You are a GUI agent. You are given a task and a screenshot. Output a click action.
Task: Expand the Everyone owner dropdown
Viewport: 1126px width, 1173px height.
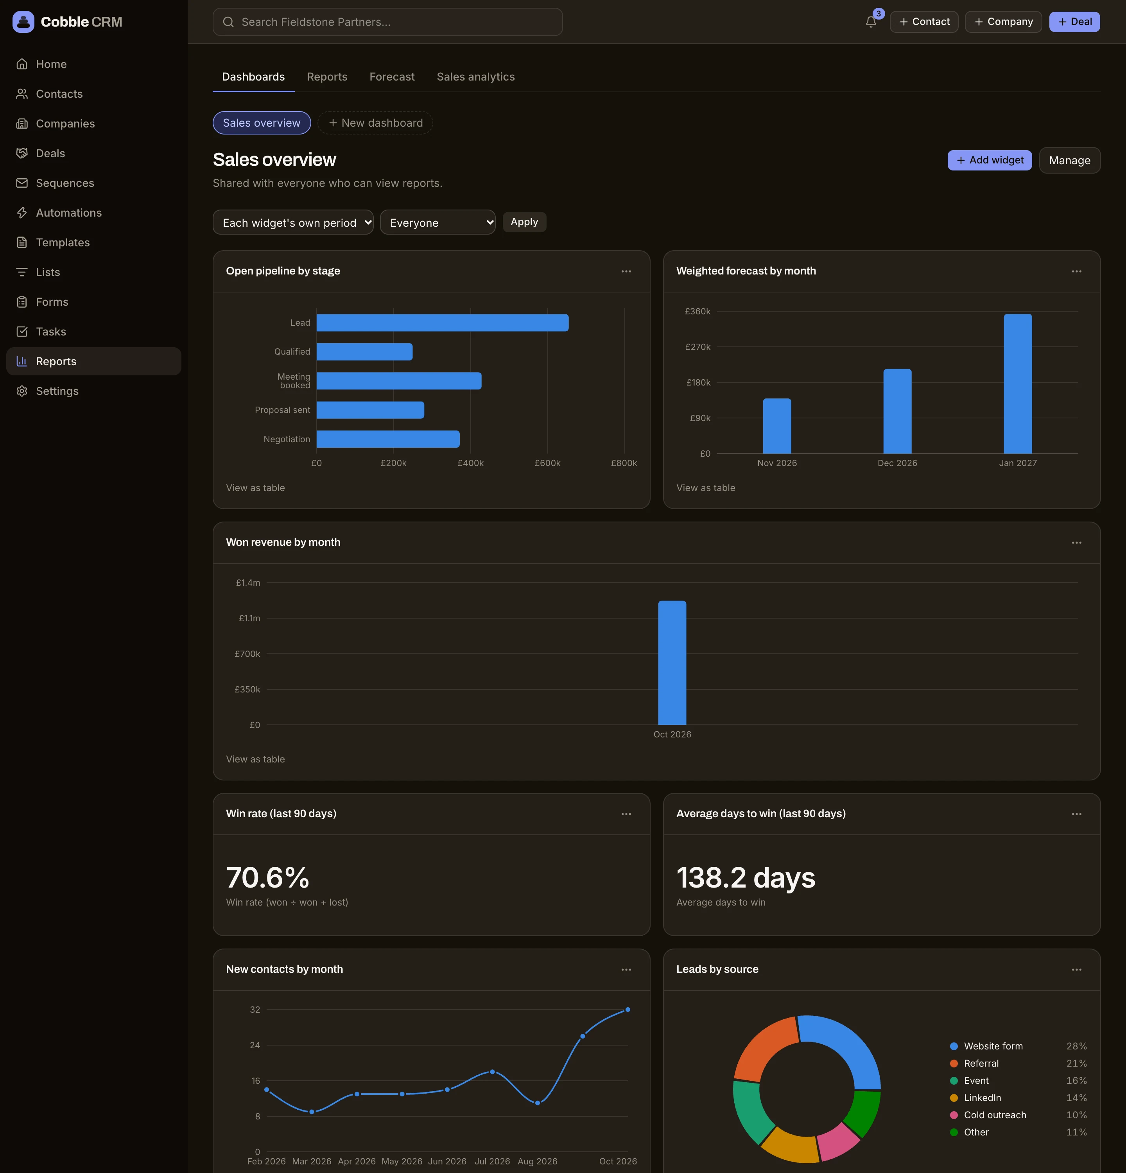coord(437,222)
